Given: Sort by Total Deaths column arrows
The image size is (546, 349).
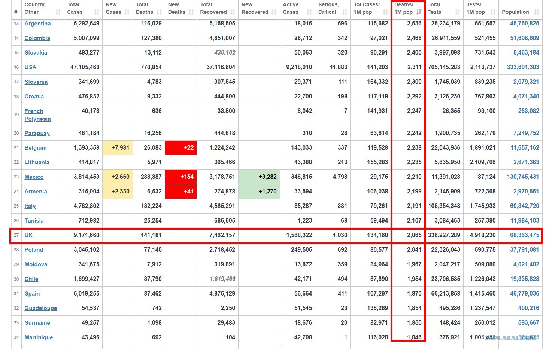Looking at the screenshot, I should (159, 12).
